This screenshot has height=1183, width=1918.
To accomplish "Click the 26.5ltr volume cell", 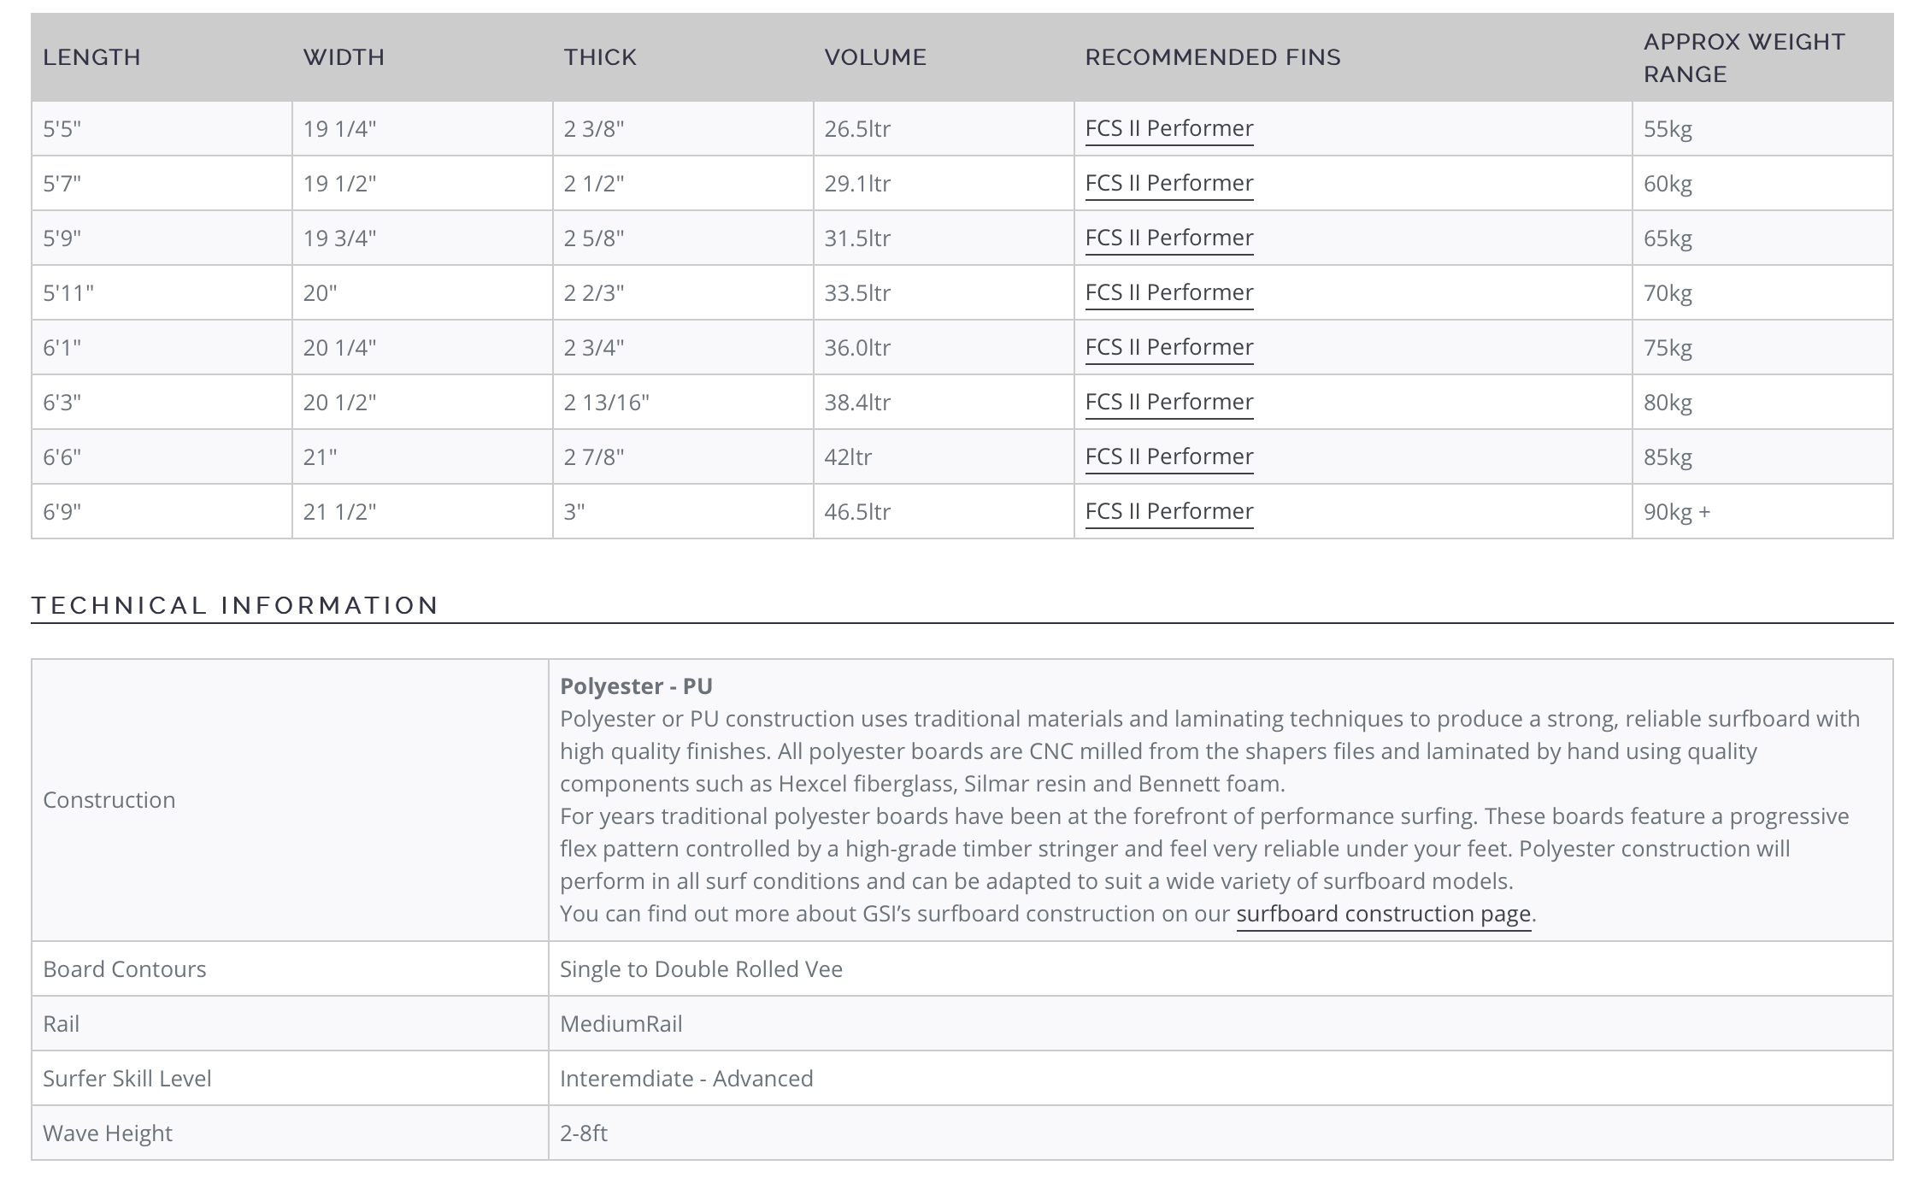I will (x=944, y=128).
